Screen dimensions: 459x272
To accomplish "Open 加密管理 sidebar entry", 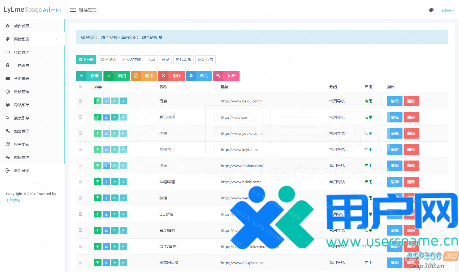I will (32, 131).
